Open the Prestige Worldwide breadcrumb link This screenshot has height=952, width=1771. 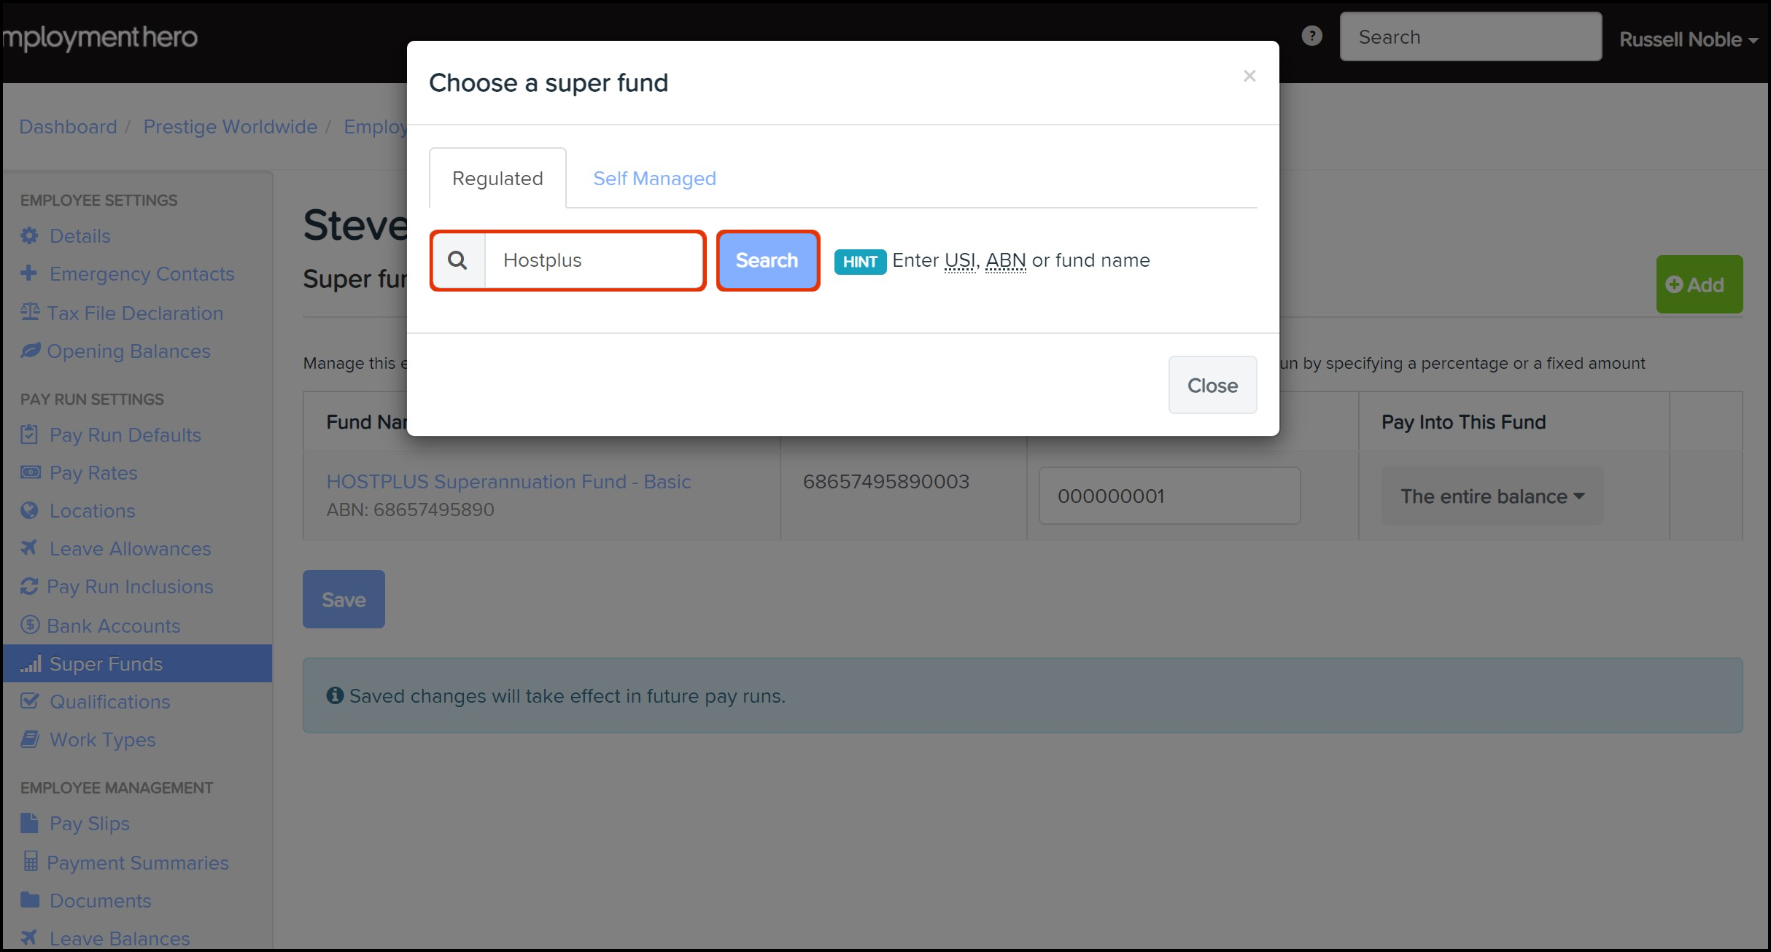click(230, 127)
